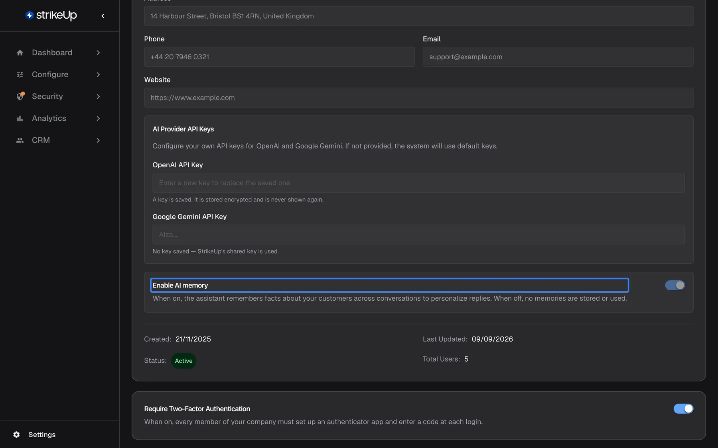This screenshot has height=448, width=718.
Task: Click the Active status badge
Action: [x=183, y=361]
